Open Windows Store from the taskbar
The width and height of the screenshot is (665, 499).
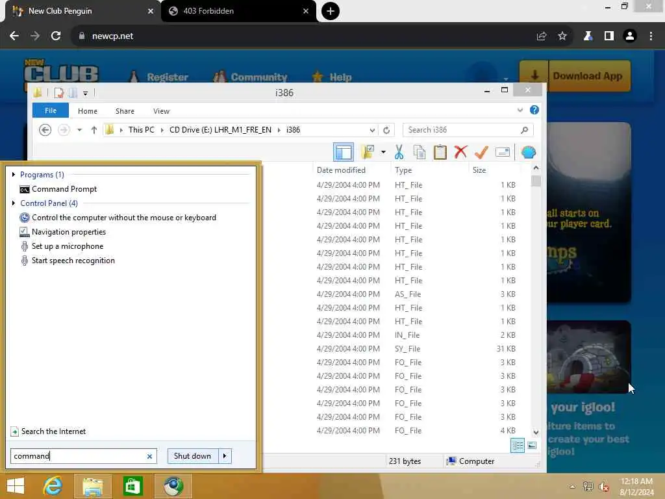(132, 486)
